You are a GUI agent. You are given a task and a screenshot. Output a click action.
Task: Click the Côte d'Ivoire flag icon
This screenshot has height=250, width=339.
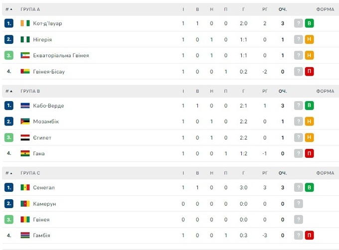(x=25, y=23)
